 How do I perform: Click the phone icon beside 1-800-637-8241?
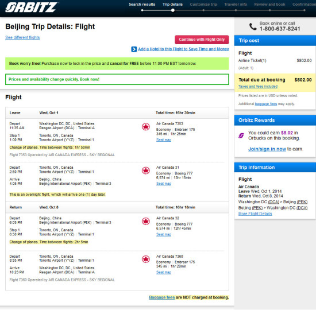coord(253,26)
